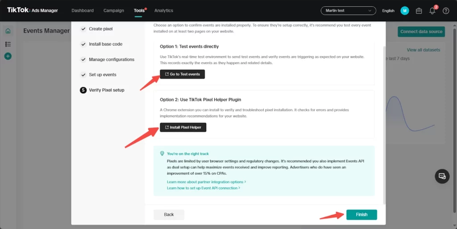Viewport: 457px width, 229px height.
Task: Open the chat support bubble icon
Action: 442,176
